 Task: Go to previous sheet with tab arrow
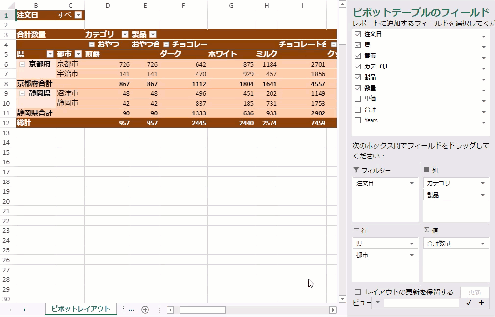click(10, 310)
